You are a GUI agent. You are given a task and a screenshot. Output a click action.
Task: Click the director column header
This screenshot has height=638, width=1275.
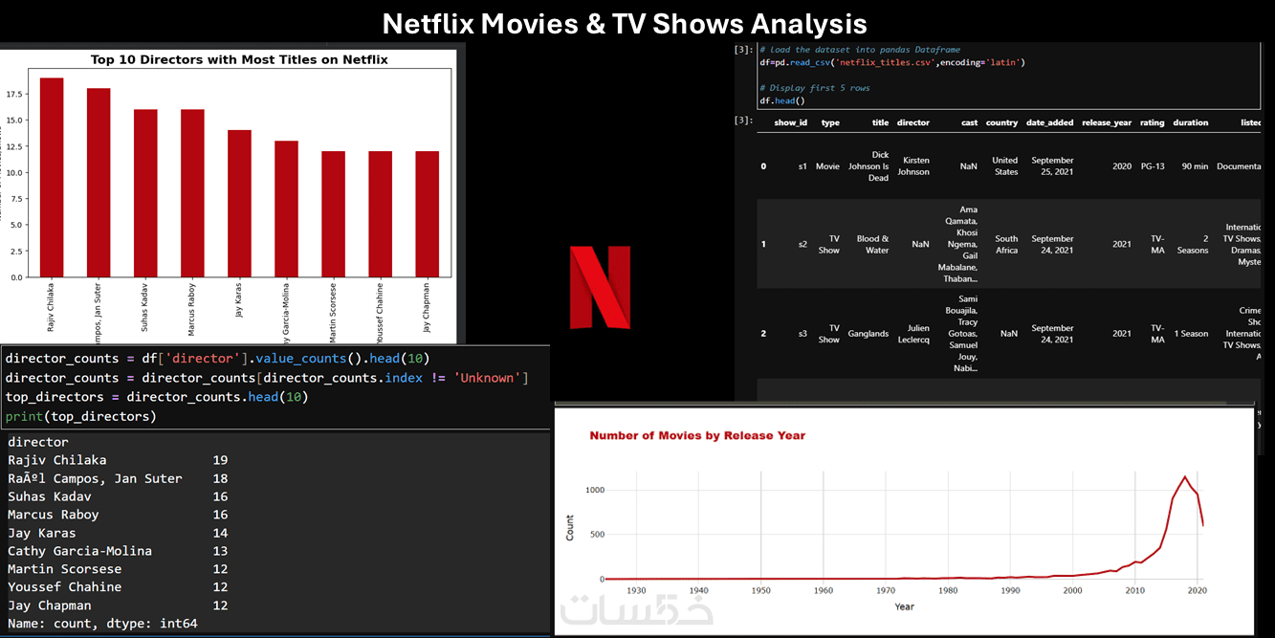pyautogui.click(x=913, y=122)
